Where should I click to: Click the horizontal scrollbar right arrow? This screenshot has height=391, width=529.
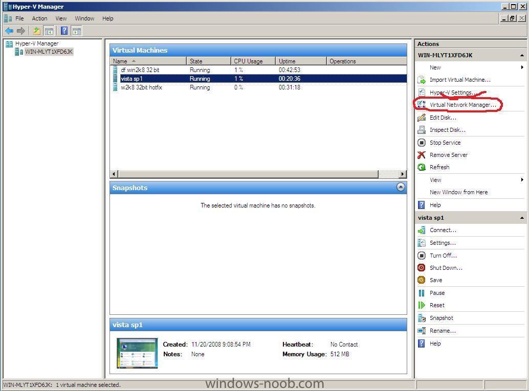coord(403,174)
